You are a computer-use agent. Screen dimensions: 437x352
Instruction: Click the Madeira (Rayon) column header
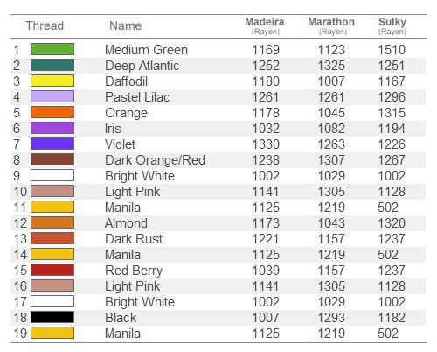point(265,25)
